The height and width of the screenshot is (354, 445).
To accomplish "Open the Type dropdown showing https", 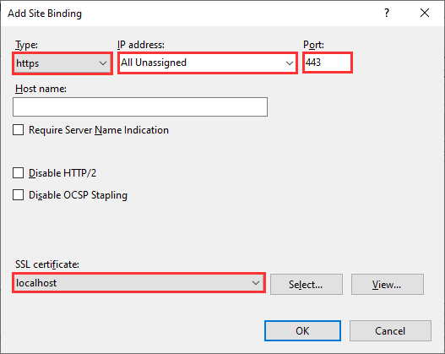I will click(x=62, y=63).
